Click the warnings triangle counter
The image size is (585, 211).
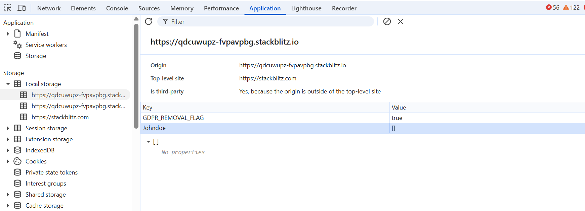tap(571, 7)
